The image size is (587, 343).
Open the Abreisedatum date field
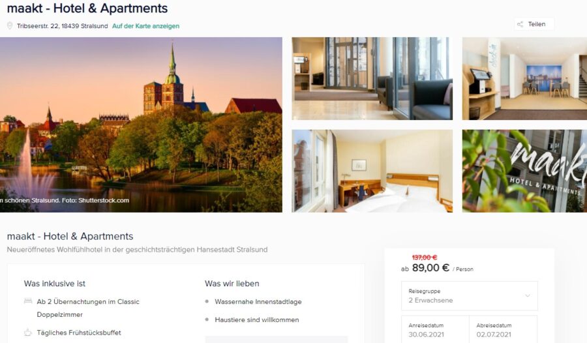503,329
